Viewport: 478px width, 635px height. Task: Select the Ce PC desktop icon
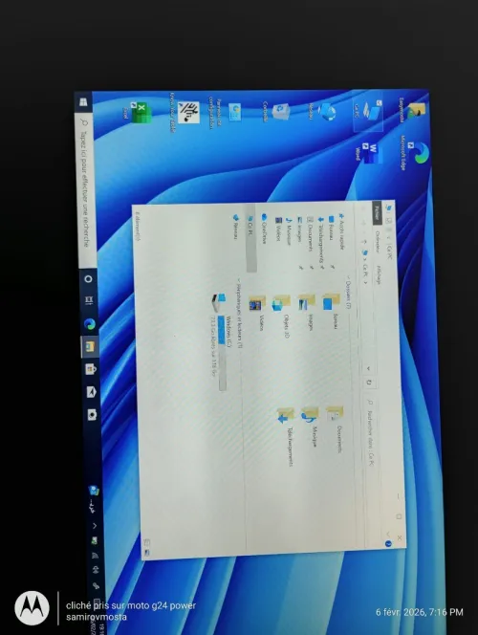[x=369, y=110]
